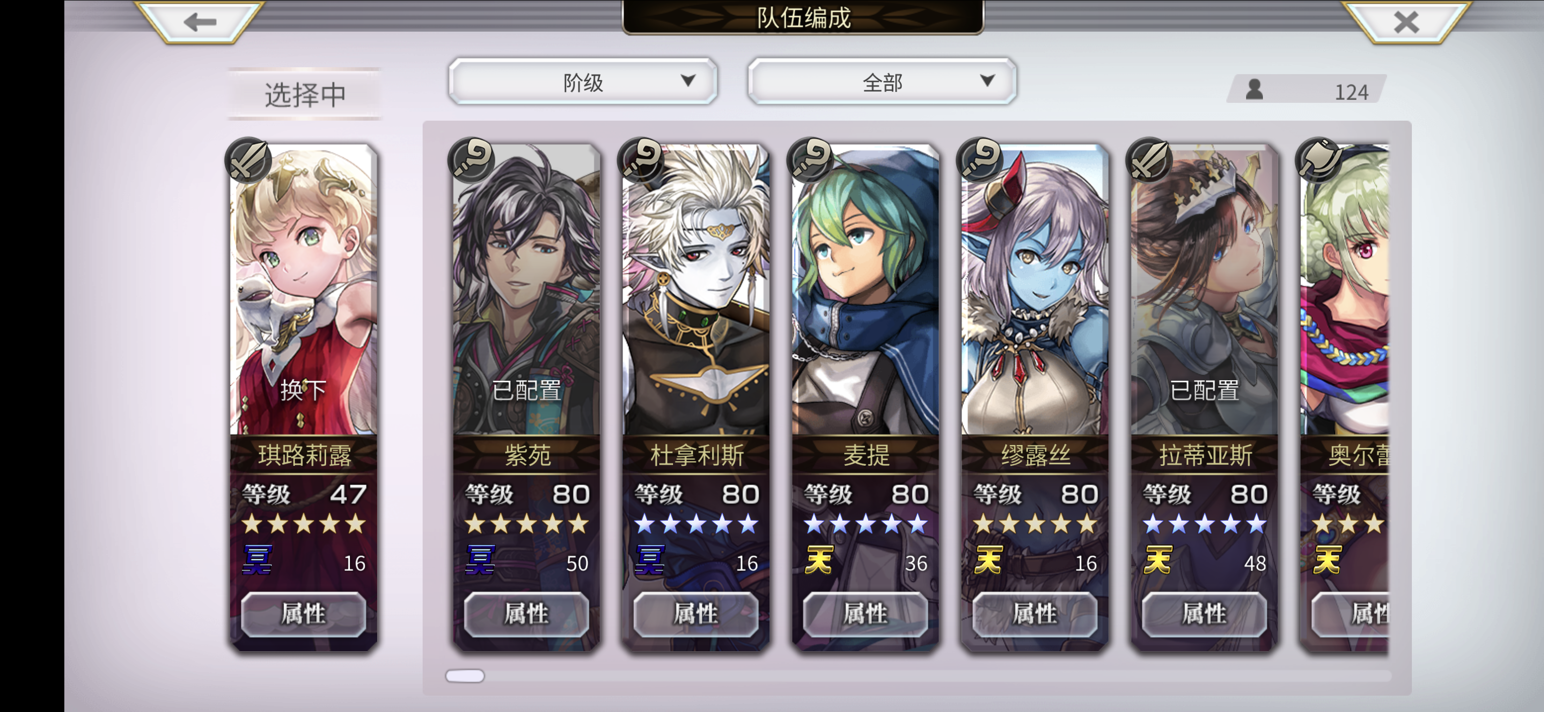Click the axe icon on 奥尔蕾 card
The image size is (1544, 712).
1319,160
